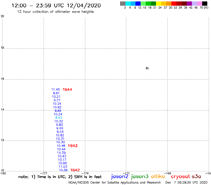This screenshot has width=211, height=185.
Task: Select the 10.96 reading
Action: (62, 163)
